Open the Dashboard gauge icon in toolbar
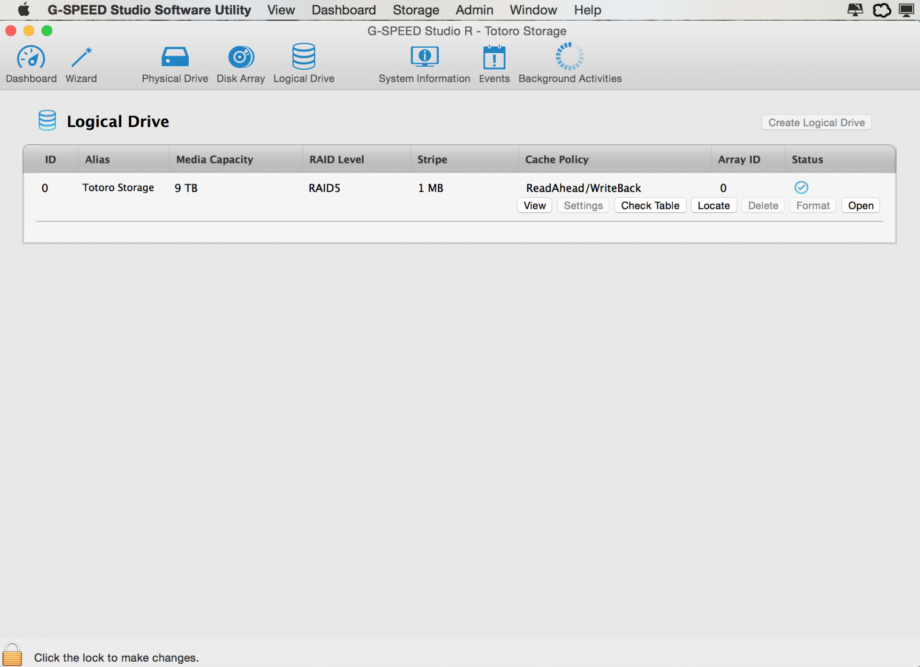This screenshot has height=667, width=920. (31, 58)
